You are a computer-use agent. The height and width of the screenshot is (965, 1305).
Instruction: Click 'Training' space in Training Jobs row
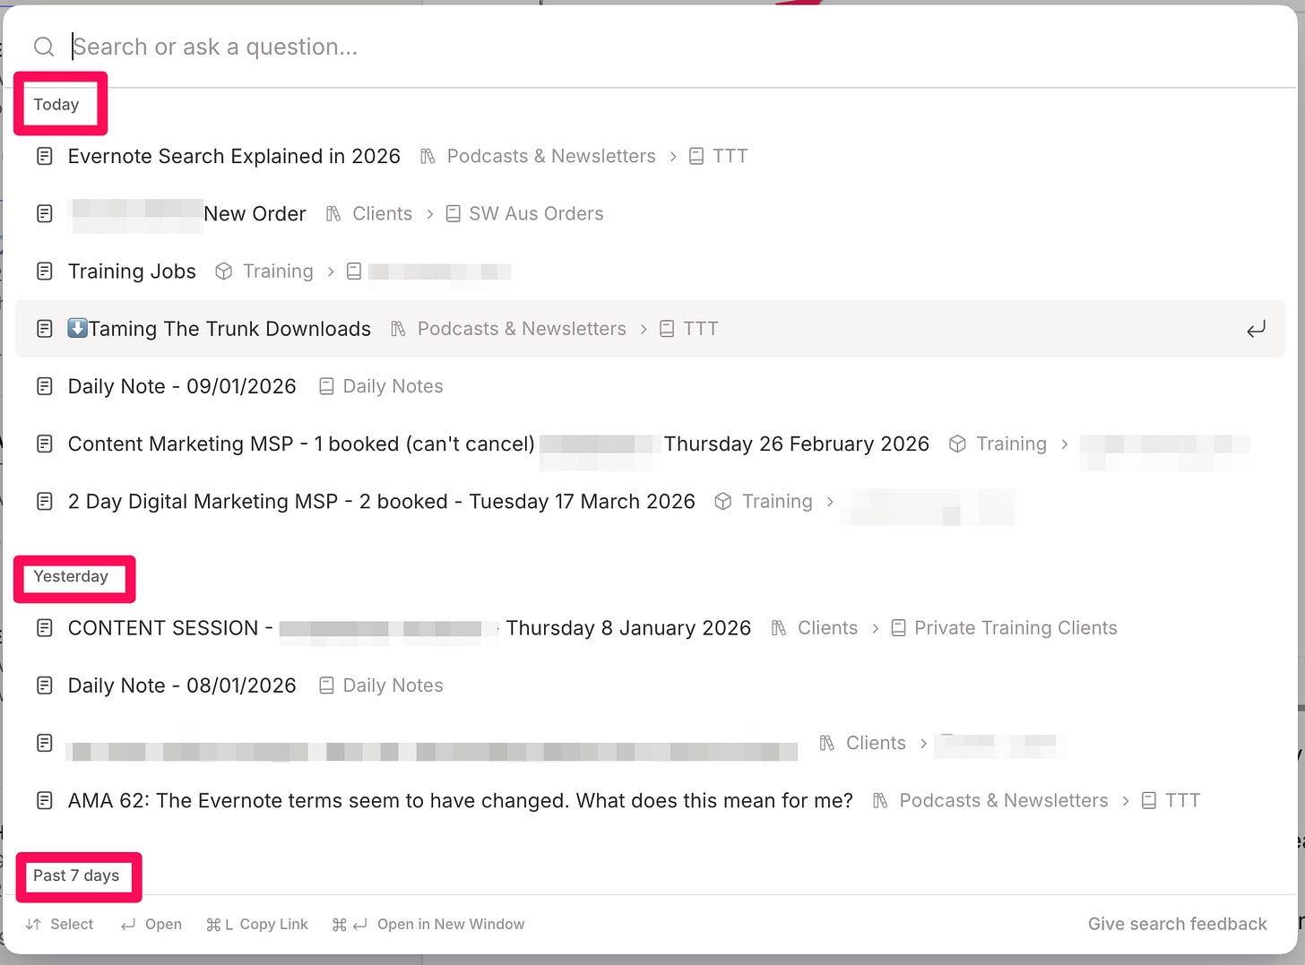click(278, 271)
